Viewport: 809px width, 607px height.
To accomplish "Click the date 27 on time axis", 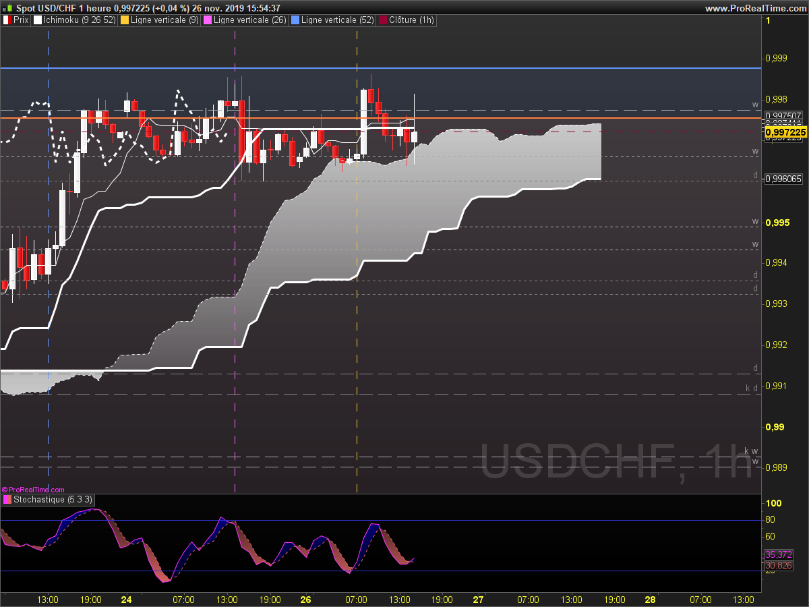I will tap(479, 599).
